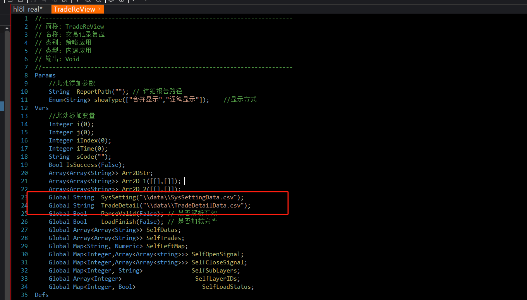Screen dimensions: 527x300
Task: Click the 'Params' keyword line
Action: pyautogui.click(x=45, y=75)
